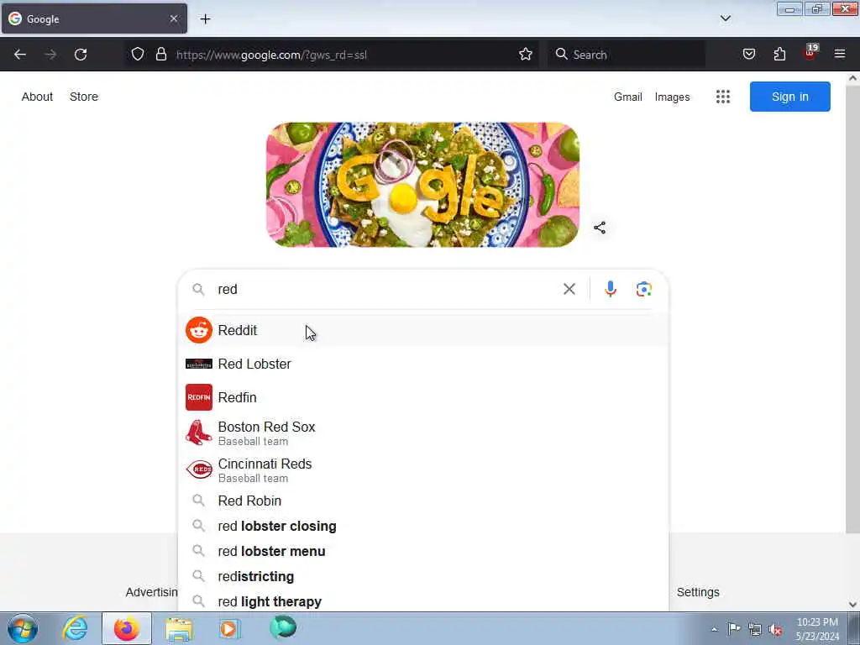Click the padlock site security icon

pyautogui.click(x=160, y=54)
